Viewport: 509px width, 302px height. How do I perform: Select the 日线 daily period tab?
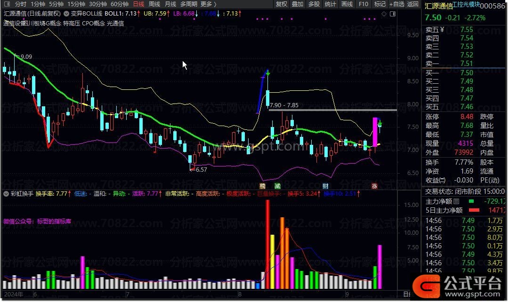(x=138, y=4)
